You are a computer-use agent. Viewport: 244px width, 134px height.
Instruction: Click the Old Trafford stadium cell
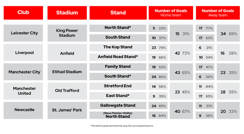point(67,91)
